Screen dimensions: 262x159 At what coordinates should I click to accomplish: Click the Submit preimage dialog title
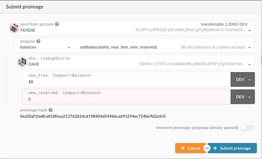pyautogui.click(x=24, y=7)
